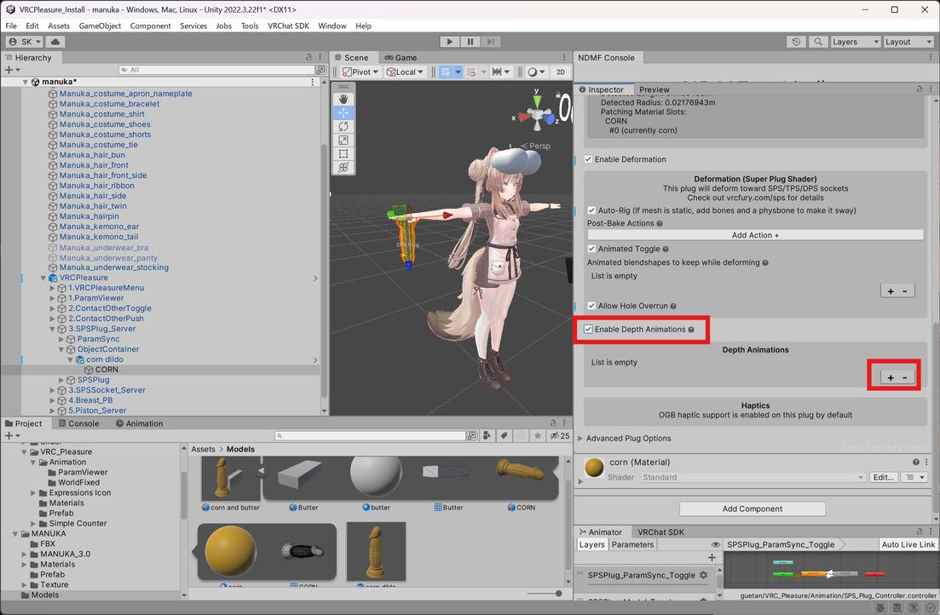940x615 pixels.
Task: Select the Rotate tool in Scene toolbar
Action: click(x=343, y=126)
